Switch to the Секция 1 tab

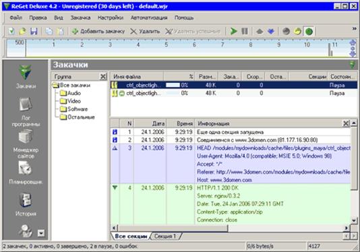(165, 236)
